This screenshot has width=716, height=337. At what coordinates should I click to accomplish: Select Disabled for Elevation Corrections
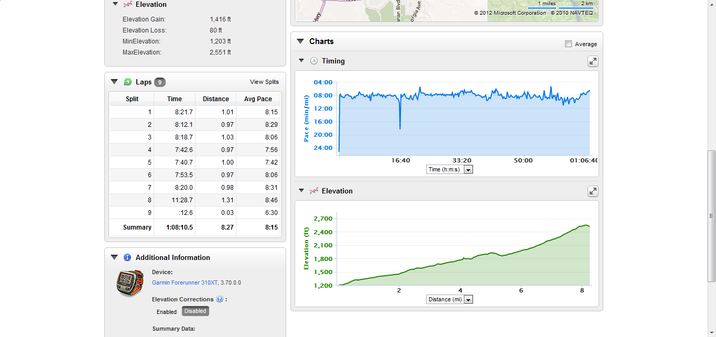pyautogui.click(x=196, y=311)
